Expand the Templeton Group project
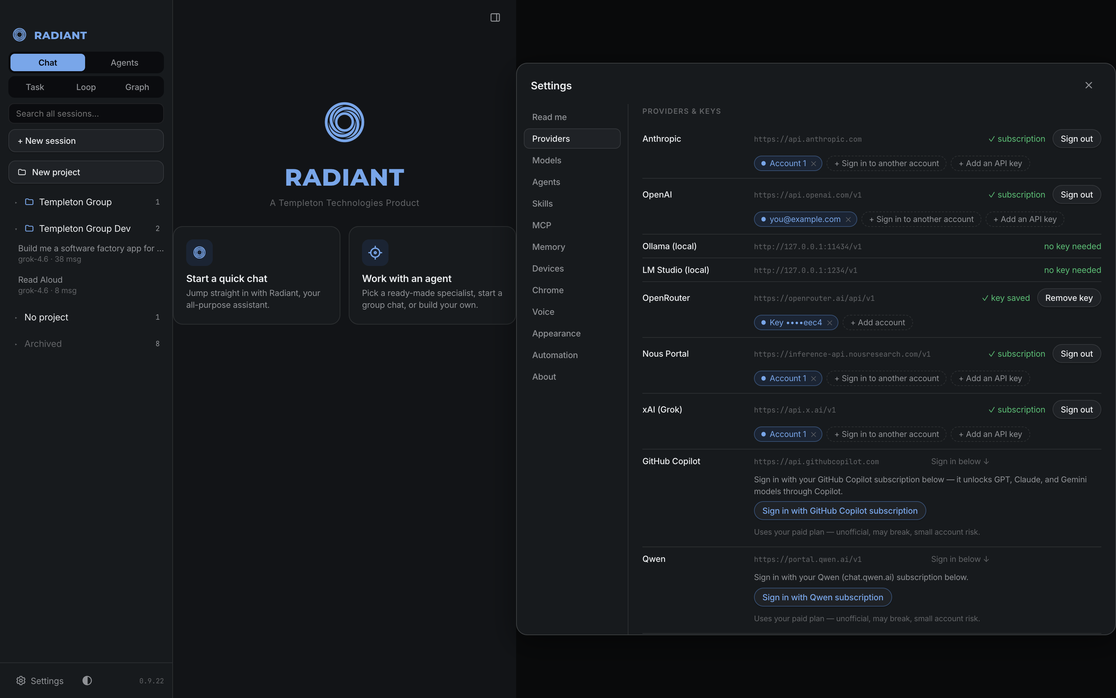Screen dimensions: 1116x698 pos(16,202)
